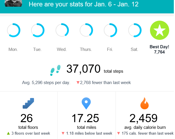Select Tuesday's step progress ring
The height and width of the screenshot is (139, 175).
coord(37,30)
